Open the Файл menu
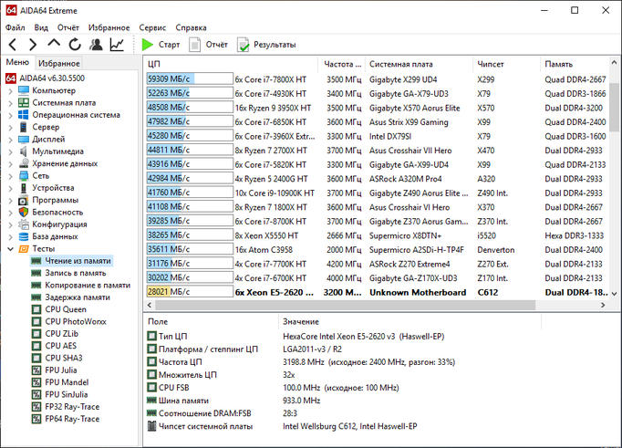622x448 pixels. 16,27
